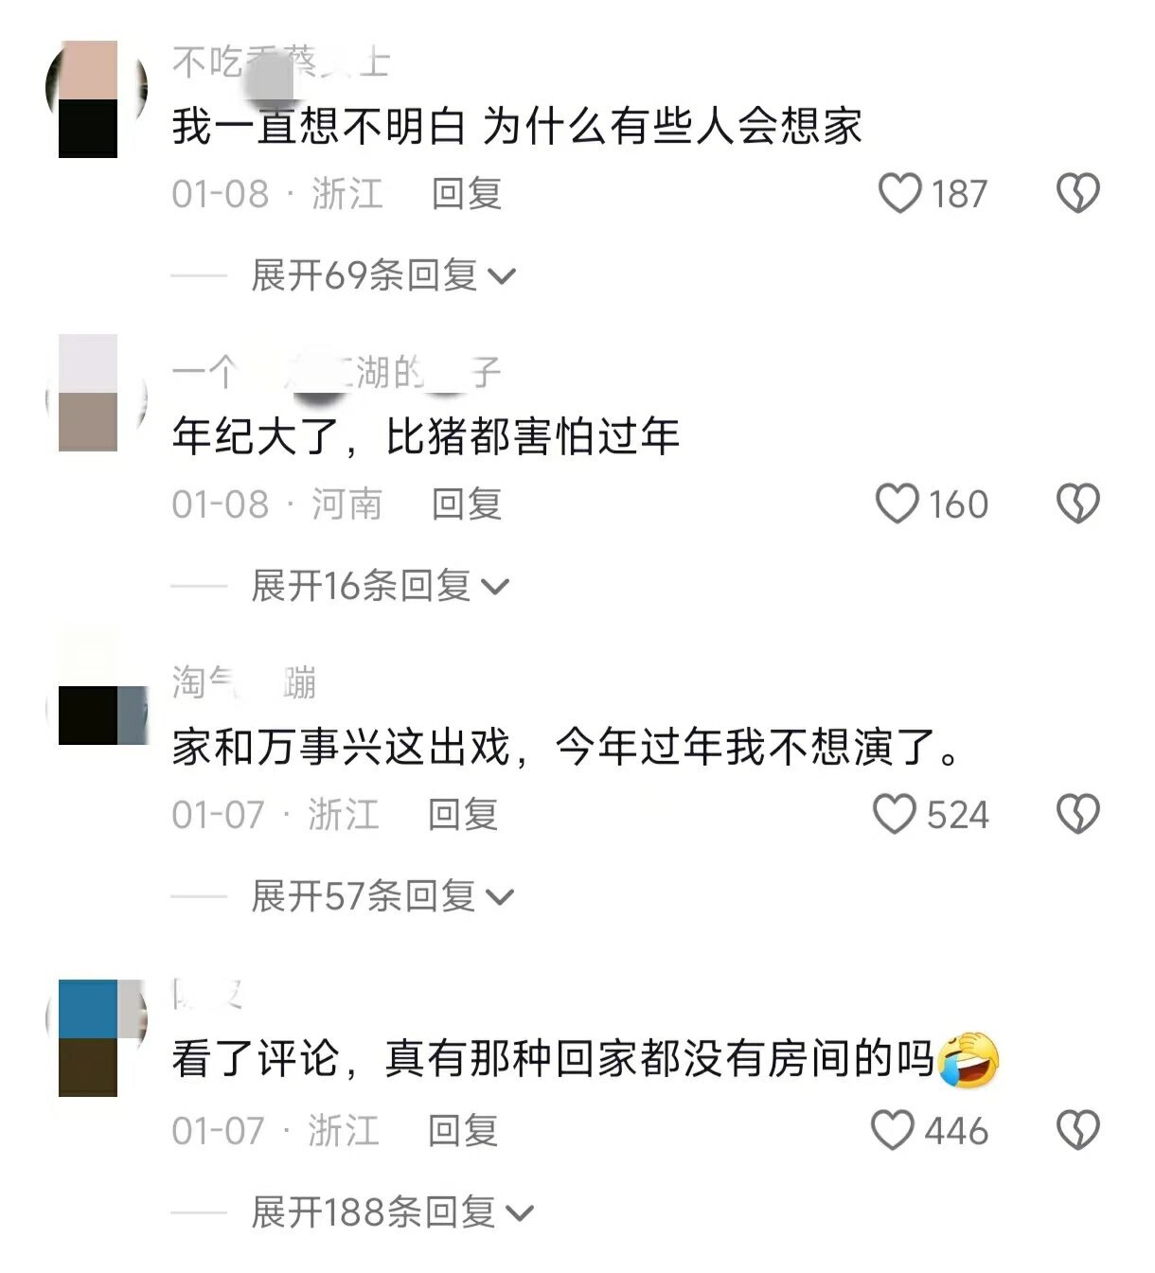The height and width of the screenshot is (1273, 1155).
Task: Open avatar of 淘气 commenter
Action: [97, 686]
